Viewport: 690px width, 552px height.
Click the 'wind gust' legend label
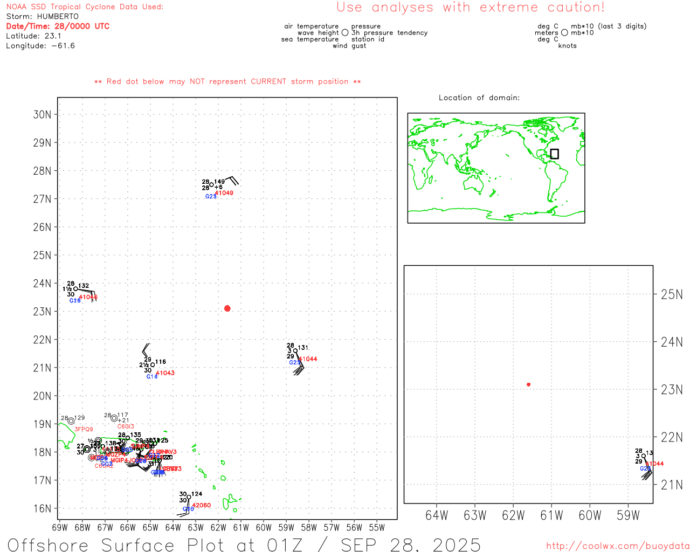pyautogui.click(x=349, y=46)
